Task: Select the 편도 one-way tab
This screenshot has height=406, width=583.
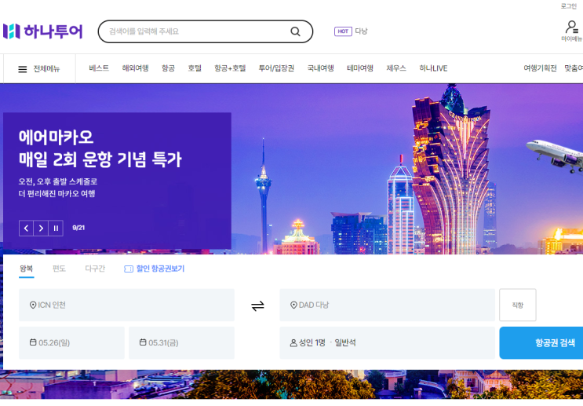Action: pyautogui.click(x=59, y=269)
